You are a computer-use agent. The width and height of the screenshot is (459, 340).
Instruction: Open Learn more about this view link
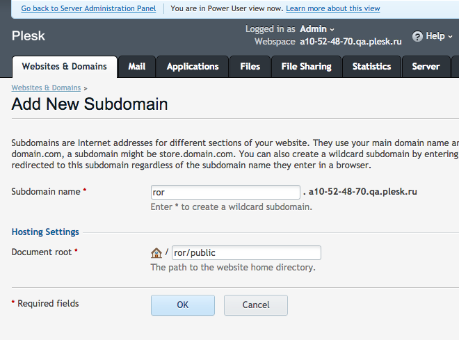pyautogui.click(x=333, y=8)
